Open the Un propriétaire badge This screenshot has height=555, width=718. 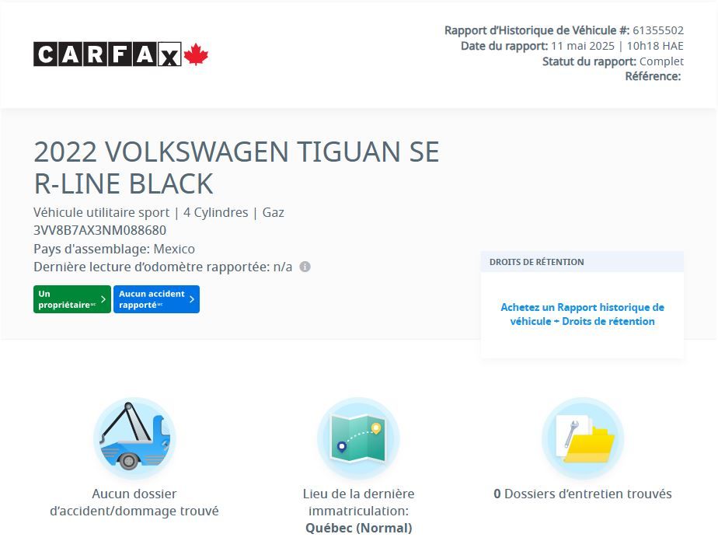(x=72, y=299)
